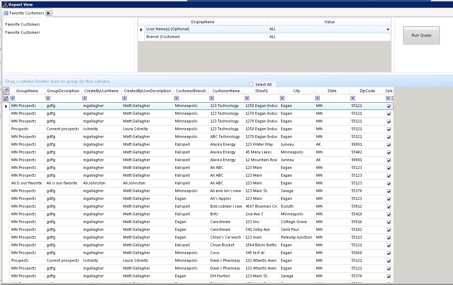Switch to the Favorite Customers tab
This screenshot has width=453, height=285.
point(27,13)
